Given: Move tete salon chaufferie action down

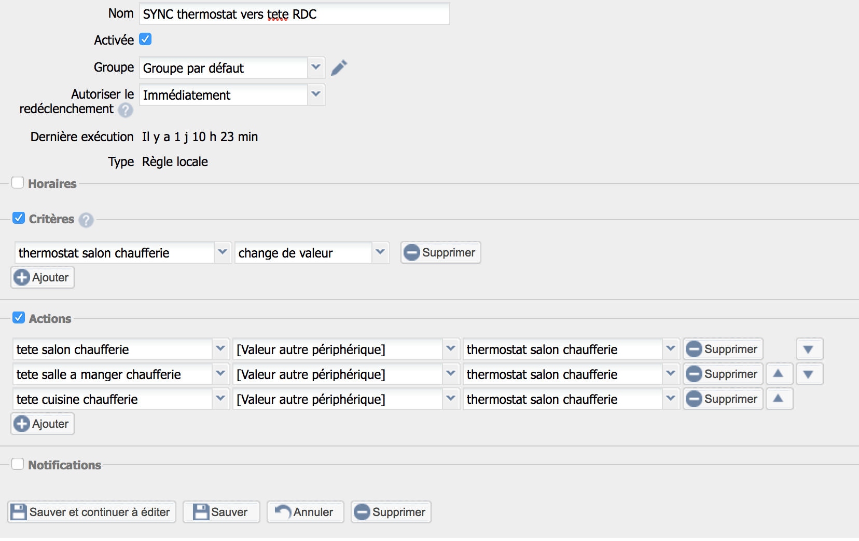Looking at the screenshot, I should coord(808,349).
